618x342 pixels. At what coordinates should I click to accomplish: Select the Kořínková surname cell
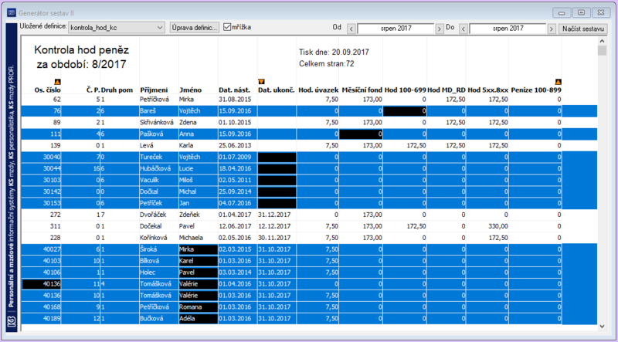158,238
